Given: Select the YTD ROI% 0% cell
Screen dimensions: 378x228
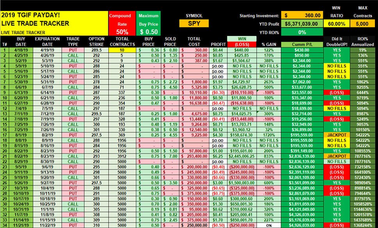Looking at the screenshot, I should 302,32.
